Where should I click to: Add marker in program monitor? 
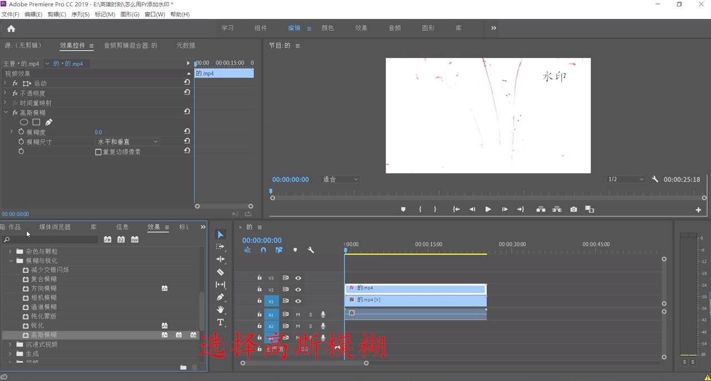[x=403, y=210]
